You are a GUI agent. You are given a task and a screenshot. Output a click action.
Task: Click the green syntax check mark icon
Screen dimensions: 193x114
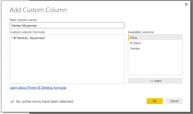click(12, 101)
